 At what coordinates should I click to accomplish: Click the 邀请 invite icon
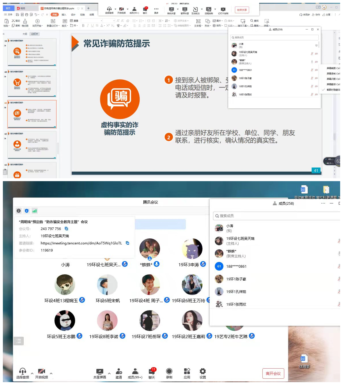119,371
